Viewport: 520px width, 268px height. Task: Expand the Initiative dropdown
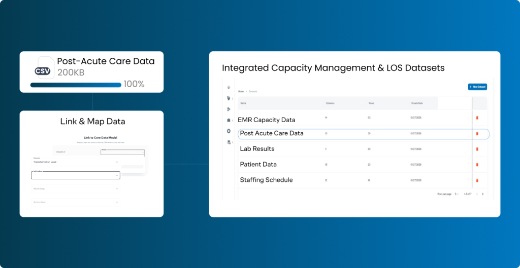tap(76, 175)
